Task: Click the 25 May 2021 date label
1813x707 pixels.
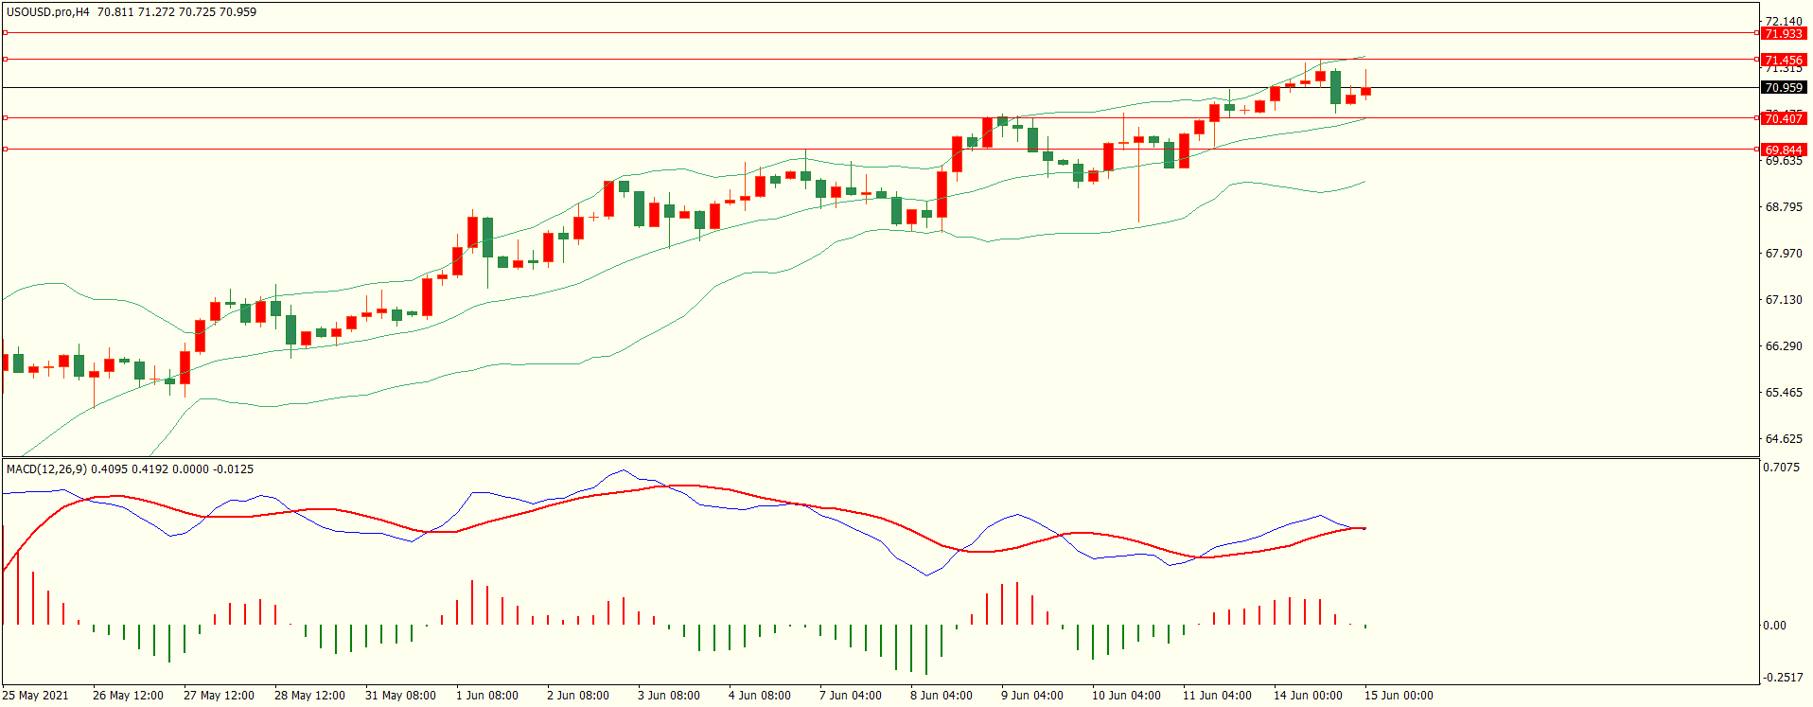Action: [x=36, y=696]
